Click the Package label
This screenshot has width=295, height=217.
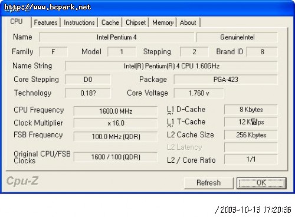(153, 80)
